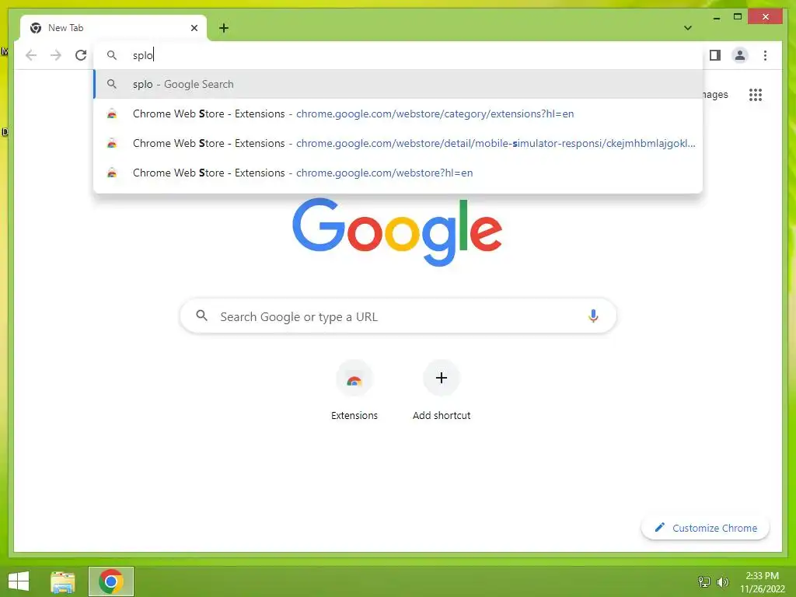This screenshot has height=597, width=796.
Task: Open the mobile-simulator Web Store suggestion
Action: (399, 143)
